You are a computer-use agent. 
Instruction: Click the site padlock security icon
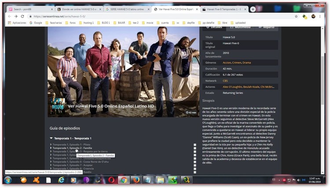point(30,16)
